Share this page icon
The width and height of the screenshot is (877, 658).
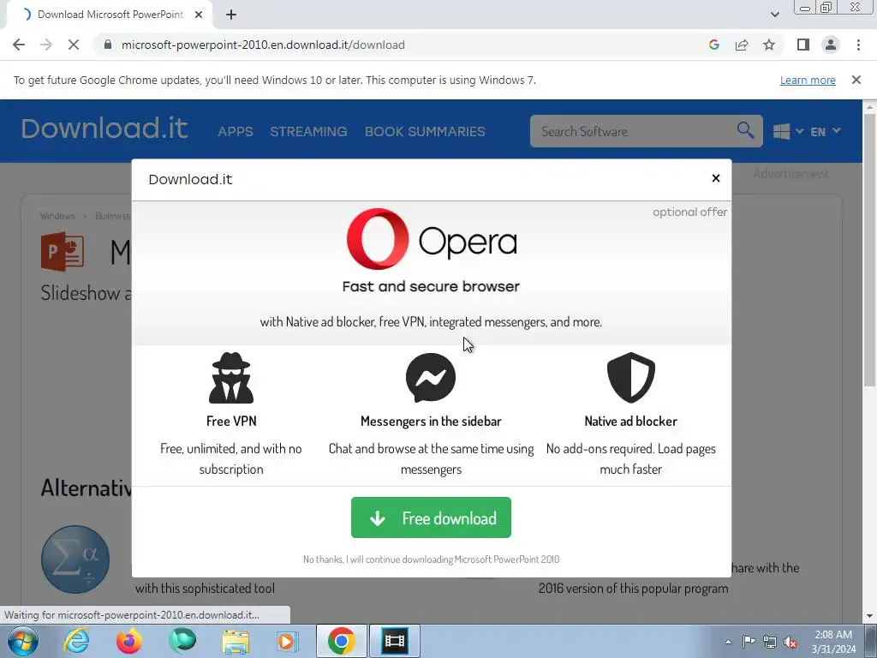(x=742, y=45)
